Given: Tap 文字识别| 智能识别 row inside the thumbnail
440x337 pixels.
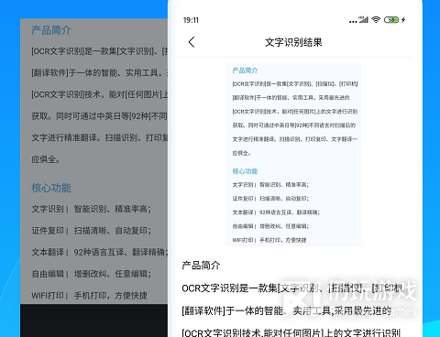Looking at the screenshot, I should (x=270, y=185).
